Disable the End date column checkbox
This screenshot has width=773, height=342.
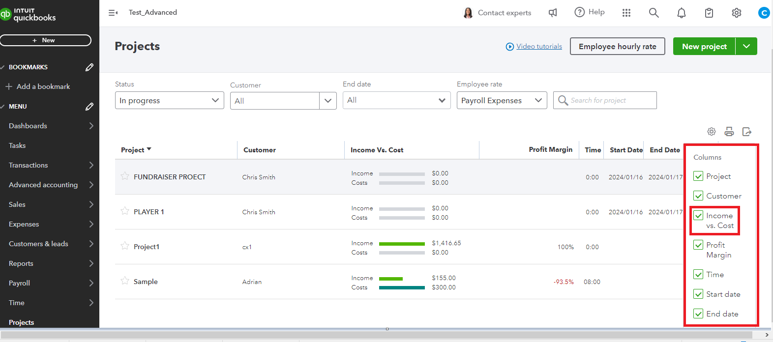click(x=698, y=314)
